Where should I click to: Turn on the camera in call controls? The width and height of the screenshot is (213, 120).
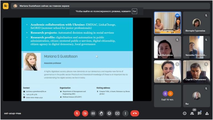point(85,113)
